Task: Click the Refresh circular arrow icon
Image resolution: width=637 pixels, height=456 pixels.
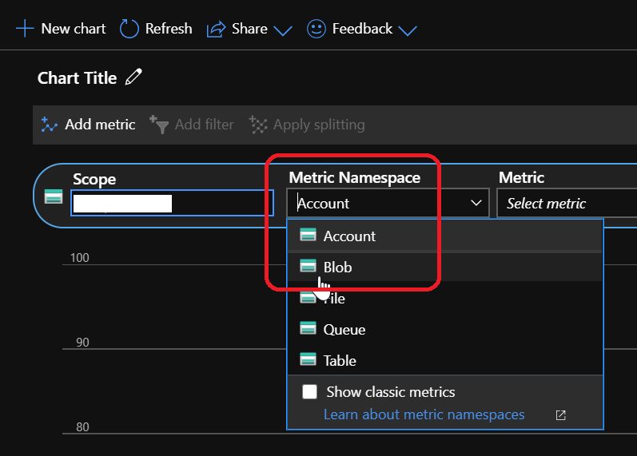Action: [129, 29]
